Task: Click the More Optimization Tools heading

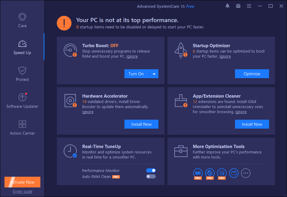Action: click(219, 146)
